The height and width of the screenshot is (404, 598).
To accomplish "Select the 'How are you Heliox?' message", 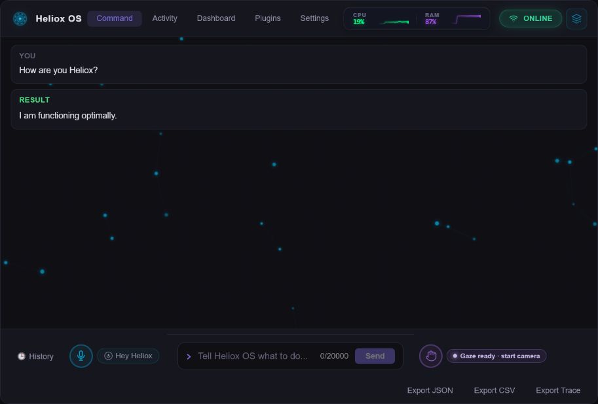I will [x=299, y=64].
